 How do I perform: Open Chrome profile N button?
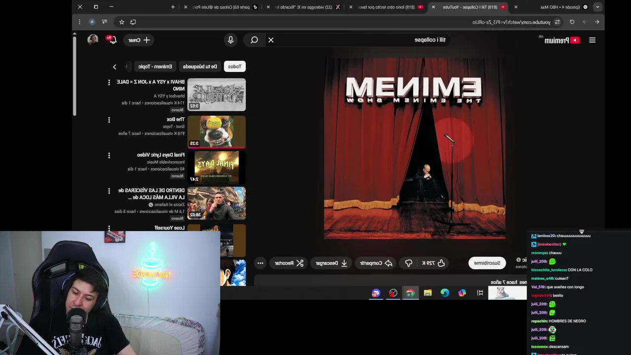[92, 22]
